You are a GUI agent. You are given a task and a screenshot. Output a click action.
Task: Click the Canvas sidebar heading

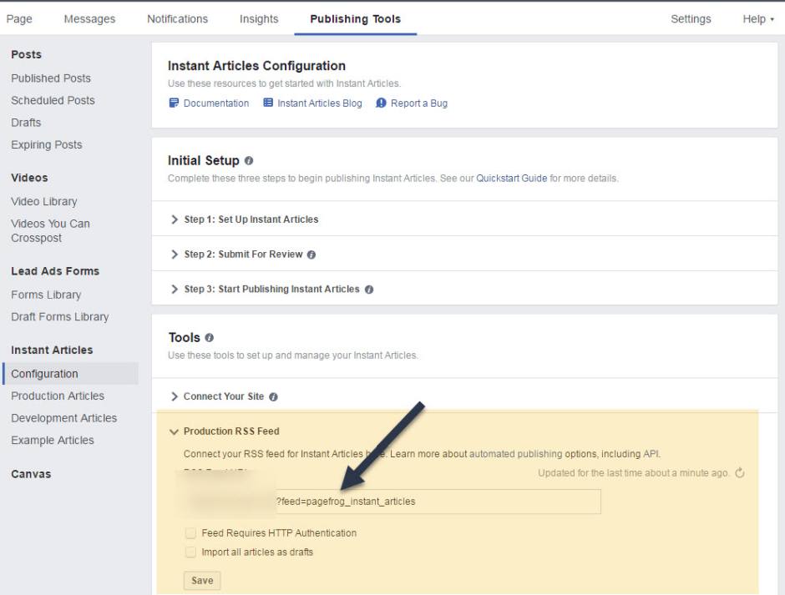pos(31,474)
